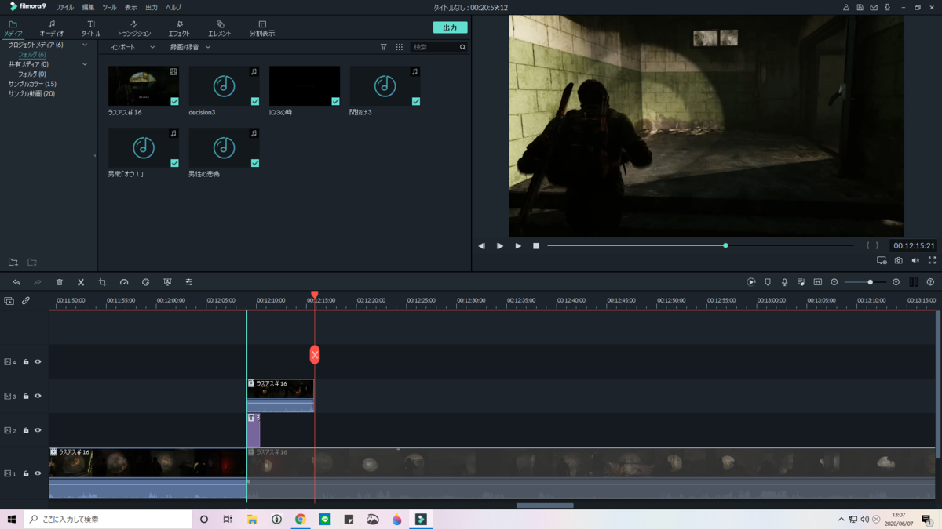The image size is (942, 529).
Task: Open the green screen tool
Action: pos(167,282)
